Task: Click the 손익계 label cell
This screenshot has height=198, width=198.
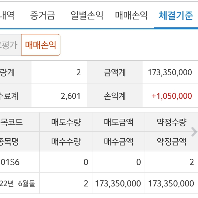Action: [115, 96]
